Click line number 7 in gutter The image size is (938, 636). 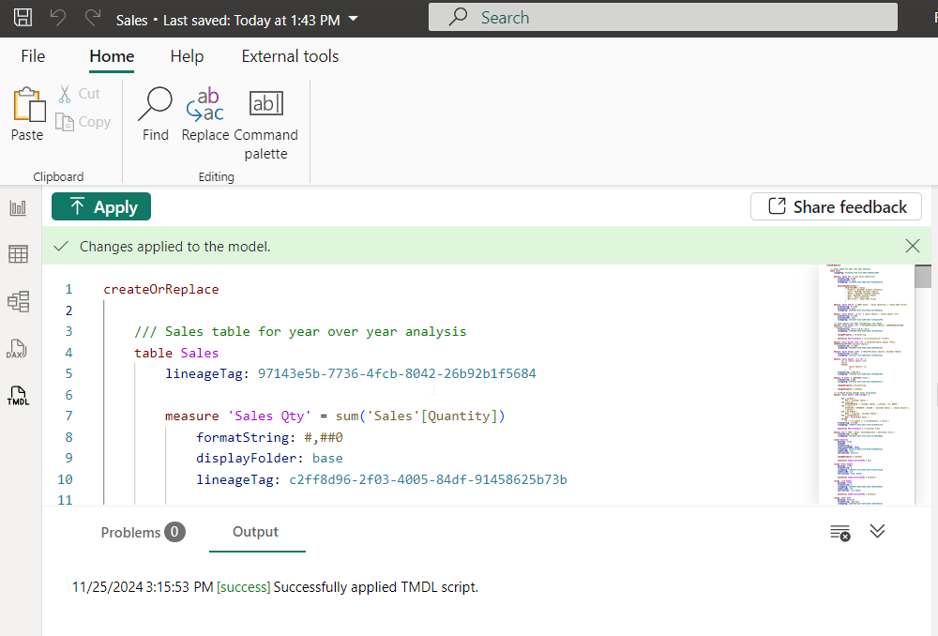coord(68,416)
